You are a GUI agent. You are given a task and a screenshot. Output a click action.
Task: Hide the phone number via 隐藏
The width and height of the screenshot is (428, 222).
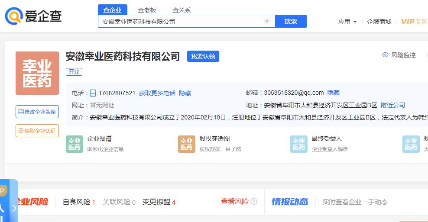click(185, 93)
